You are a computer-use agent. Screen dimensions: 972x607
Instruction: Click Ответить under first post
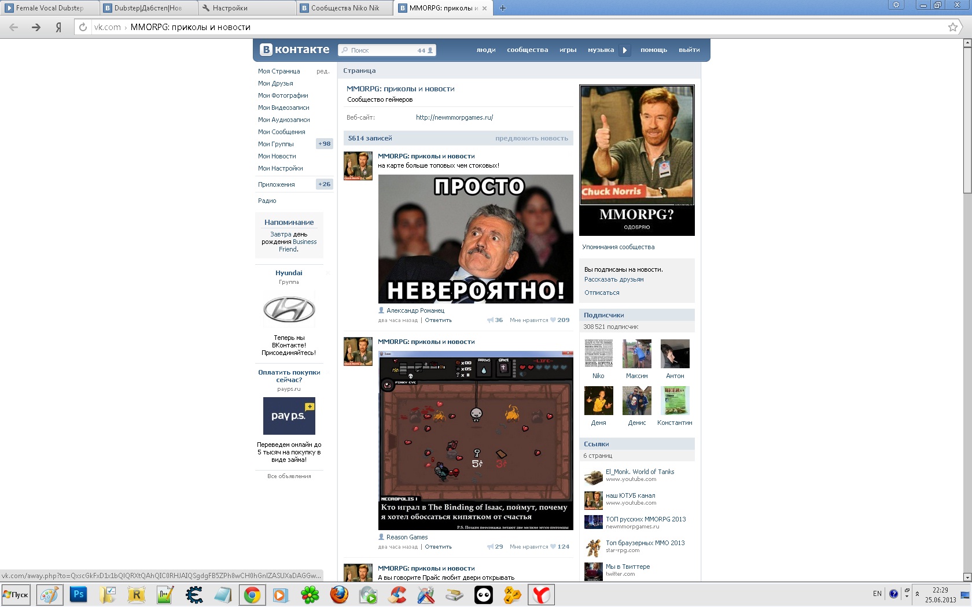(439, 320)
